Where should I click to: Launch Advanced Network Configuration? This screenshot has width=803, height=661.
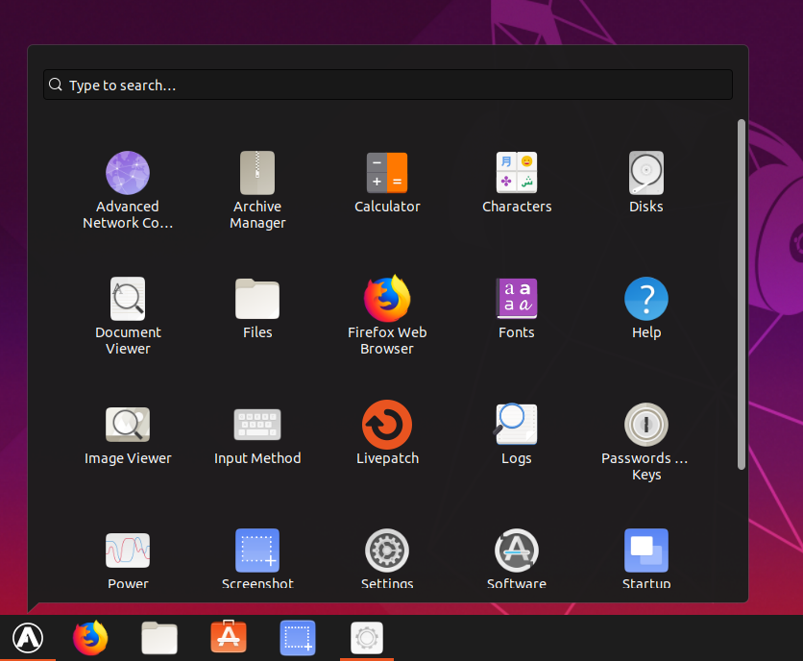[x=128, y=173]
